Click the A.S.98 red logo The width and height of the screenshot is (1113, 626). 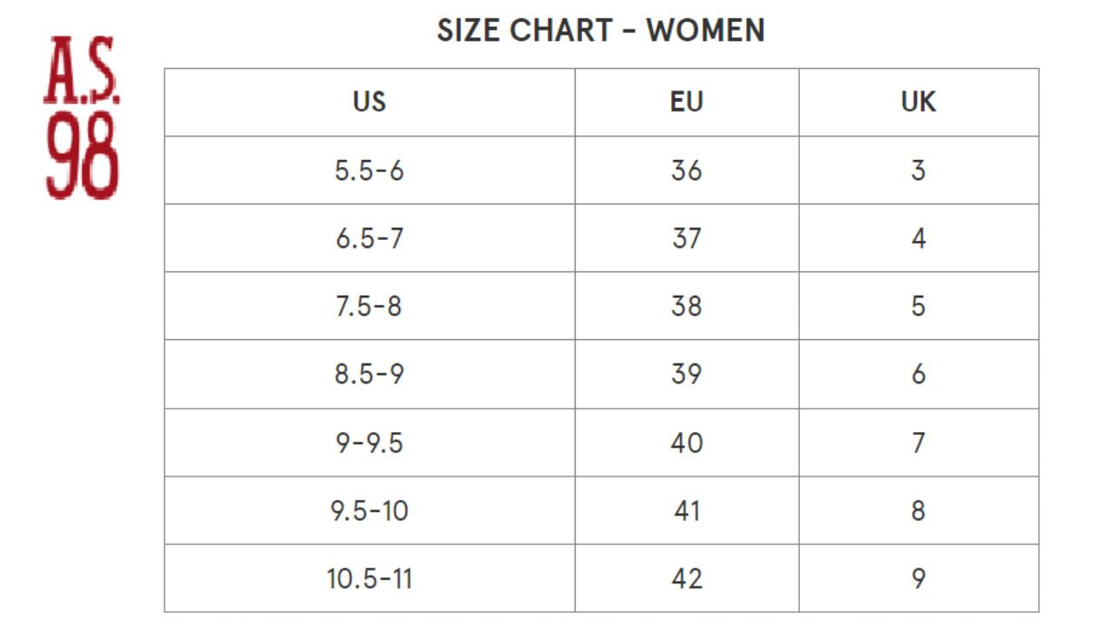(82, 117)
